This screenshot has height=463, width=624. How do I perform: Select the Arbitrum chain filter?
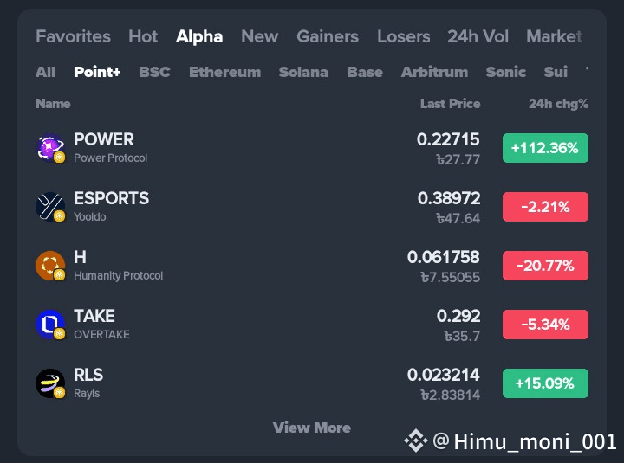(x=434, y=72)
